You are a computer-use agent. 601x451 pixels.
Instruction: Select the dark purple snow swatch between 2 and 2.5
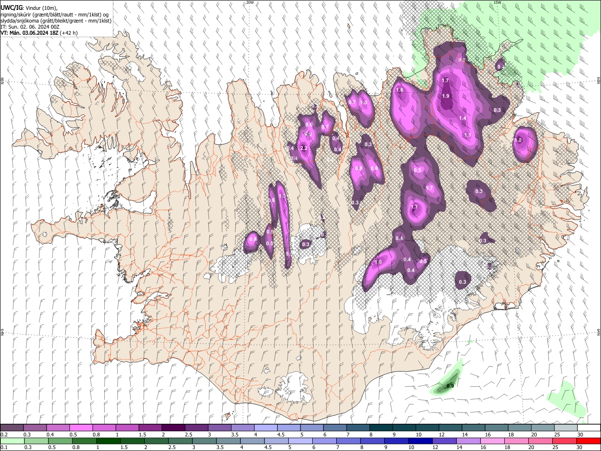pyautogui.click(x=173, y=428)
